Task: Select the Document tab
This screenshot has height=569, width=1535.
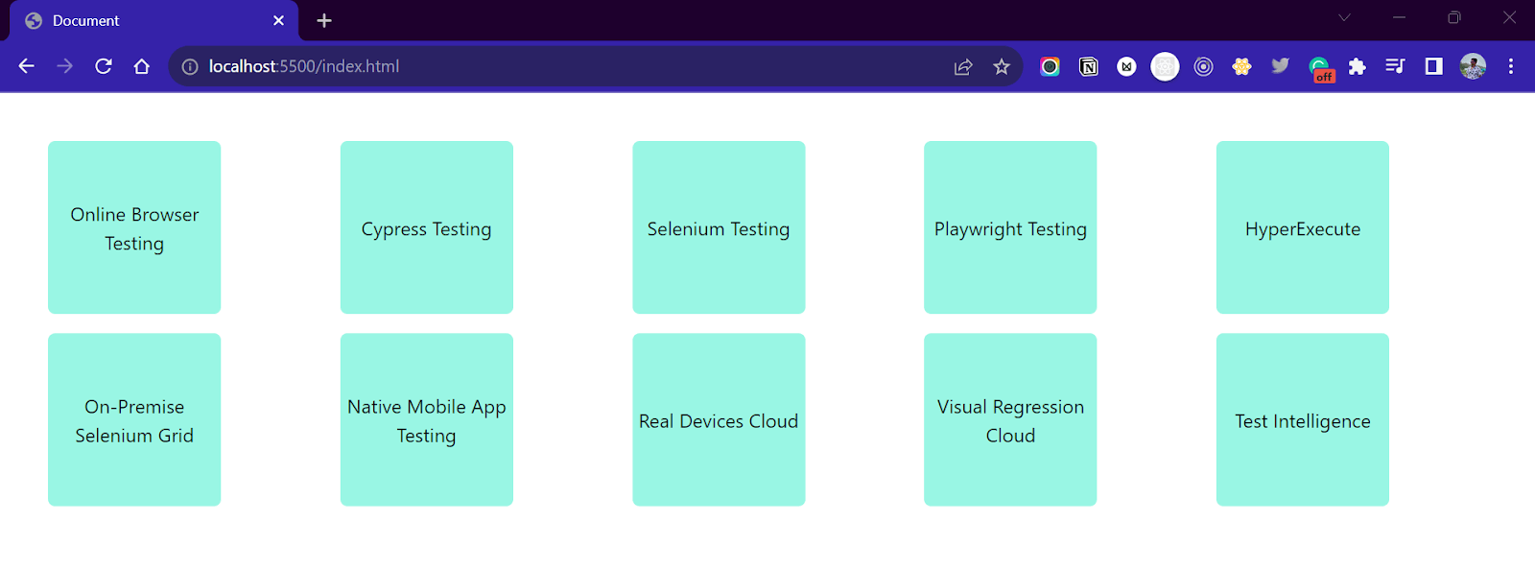Action: (154, 20)
